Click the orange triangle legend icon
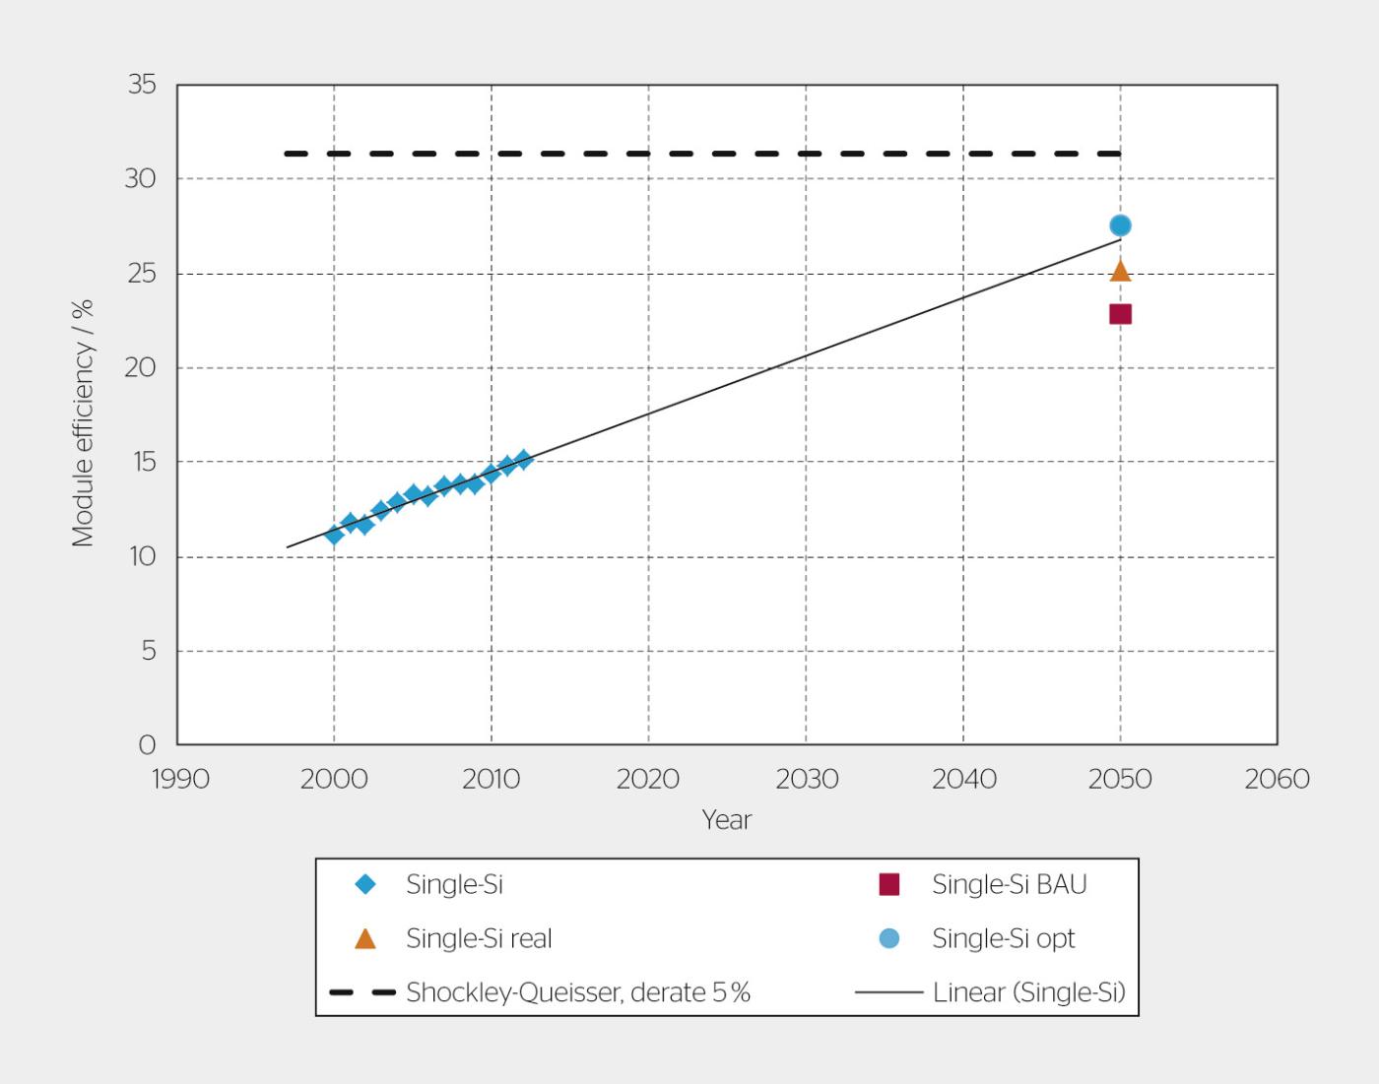The height and width of the screenshot is (1084, 1379). pos(365,939)
